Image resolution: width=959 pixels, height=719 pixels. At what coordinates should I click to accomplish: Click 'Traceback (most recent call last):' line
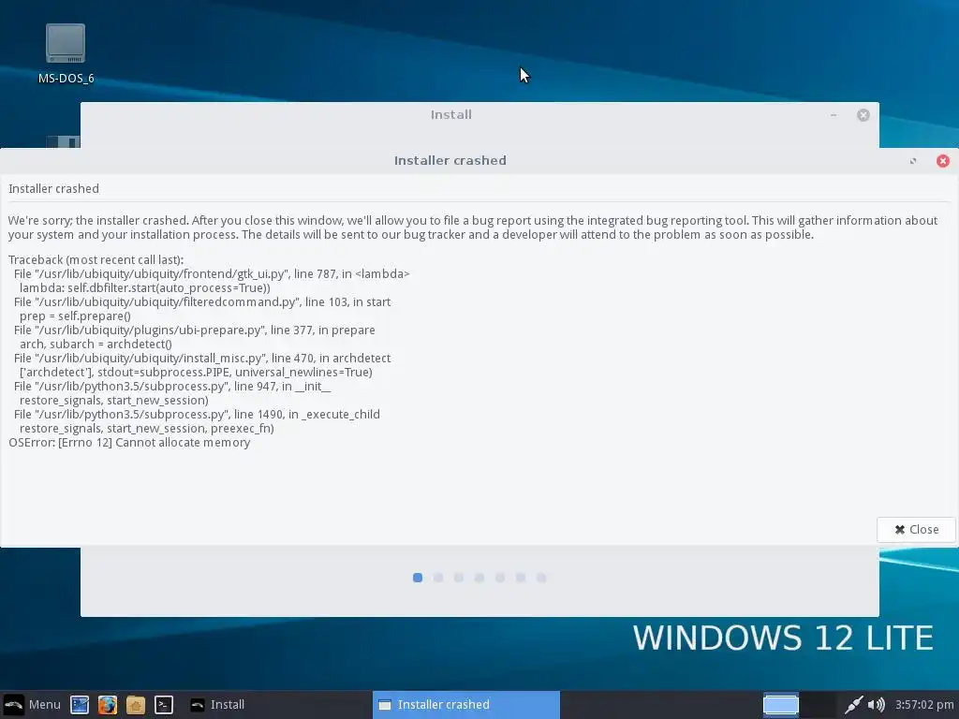click(96, 260)
